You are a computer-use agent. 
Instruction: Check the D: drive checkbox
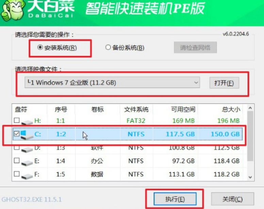coord(17,147)
